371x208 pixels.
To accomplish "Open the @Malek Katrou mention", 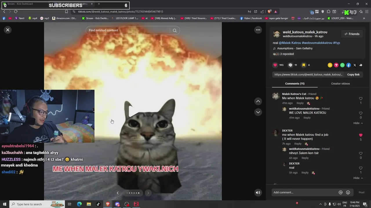I will [290, 43].
